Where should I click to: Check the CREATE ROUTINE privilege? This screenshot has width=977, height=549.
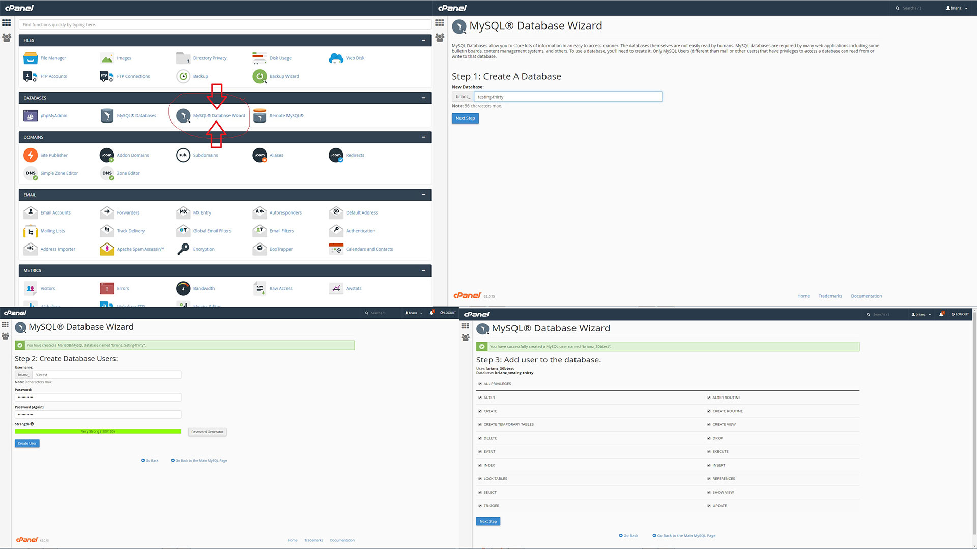click(x=709, y=410)
